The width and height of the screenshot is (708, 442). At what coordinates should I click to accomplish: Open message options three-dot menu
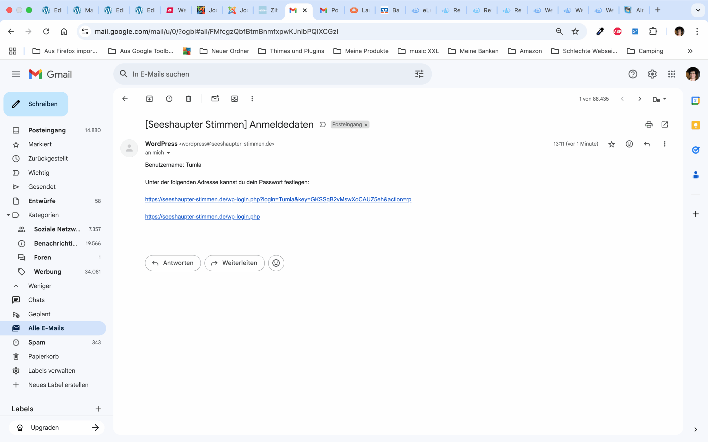[665, 144]
